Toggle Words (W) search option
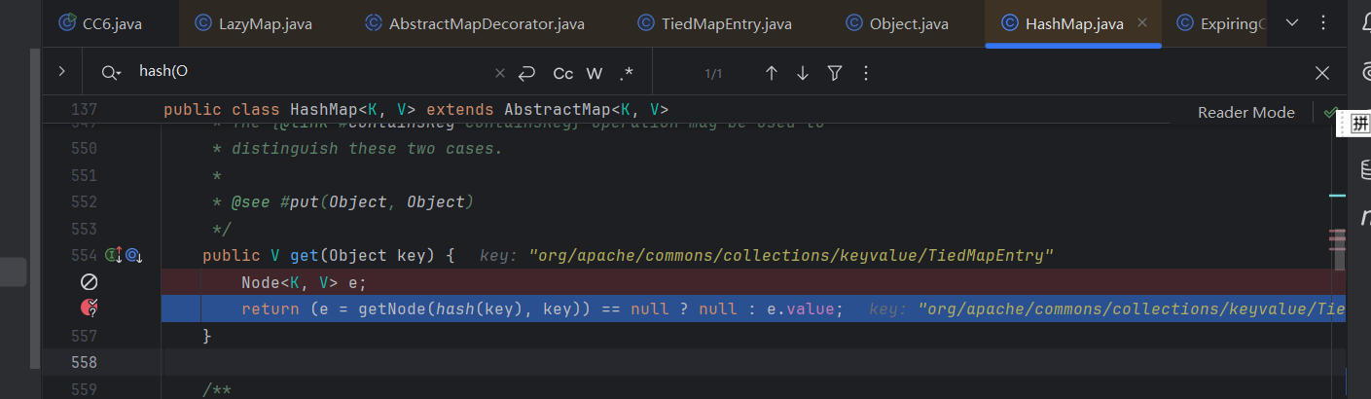The height and width of the screenshot is (399, 1371). click(x=595, y=73)
